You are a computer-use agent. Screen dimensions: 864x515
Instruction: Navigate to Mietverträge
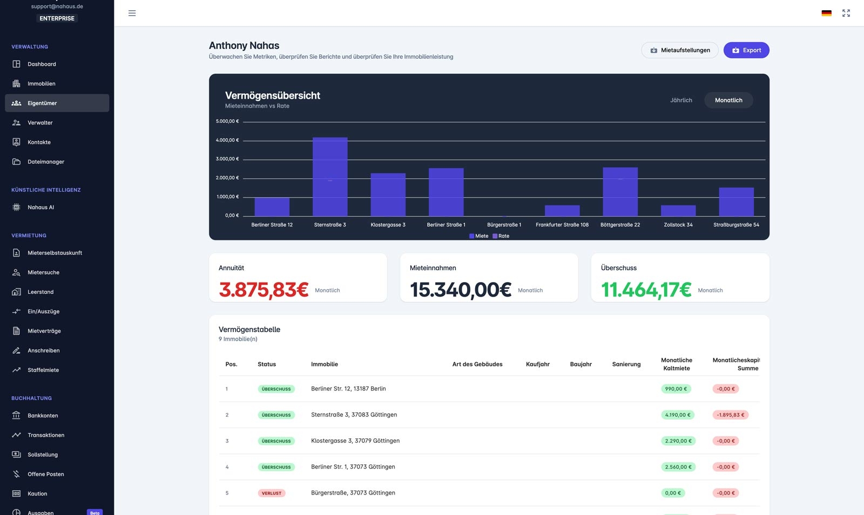pyautogui.click(x=57, y=331)
